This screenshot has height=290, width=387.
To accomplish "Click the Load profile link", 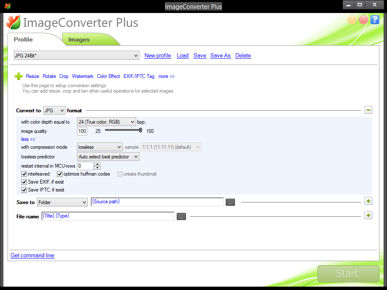I will (183, 56).
